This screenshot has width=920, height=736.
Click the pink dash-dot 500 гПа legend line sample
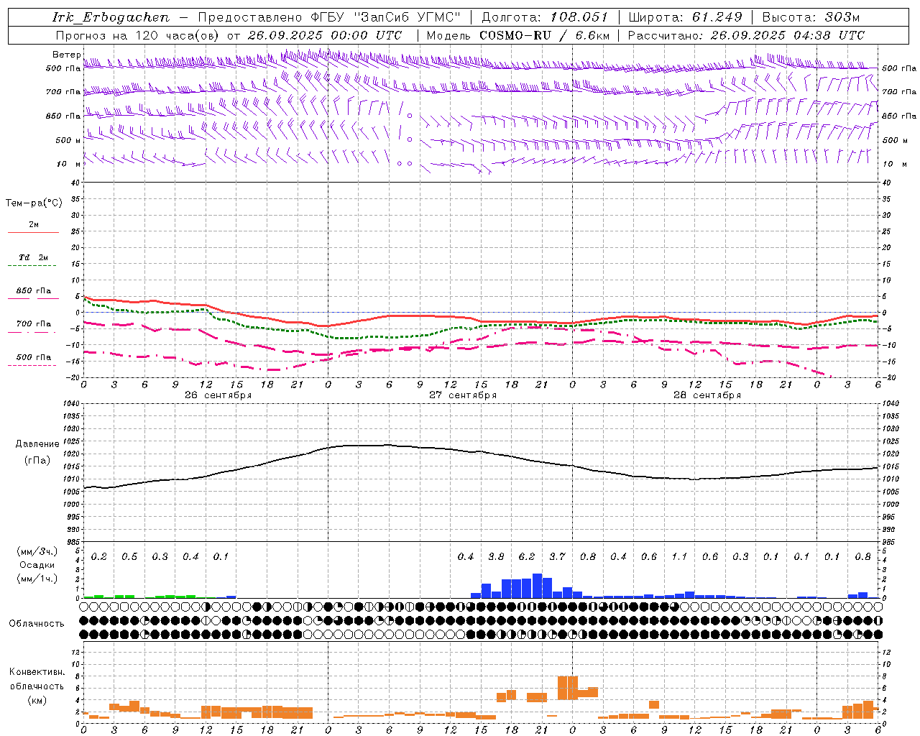pos(32,365)
